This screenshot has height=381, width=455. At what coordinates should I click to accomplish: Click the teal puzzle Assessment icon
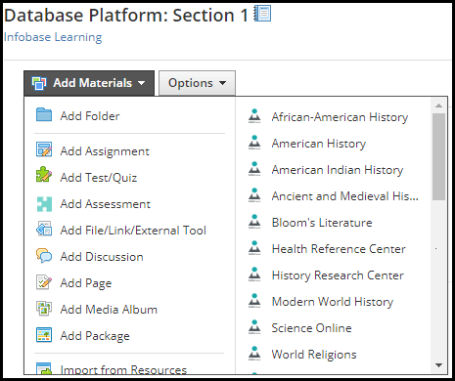click(44, 204)
